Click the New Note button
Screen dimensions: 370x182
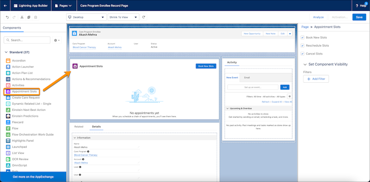point(271,34)
